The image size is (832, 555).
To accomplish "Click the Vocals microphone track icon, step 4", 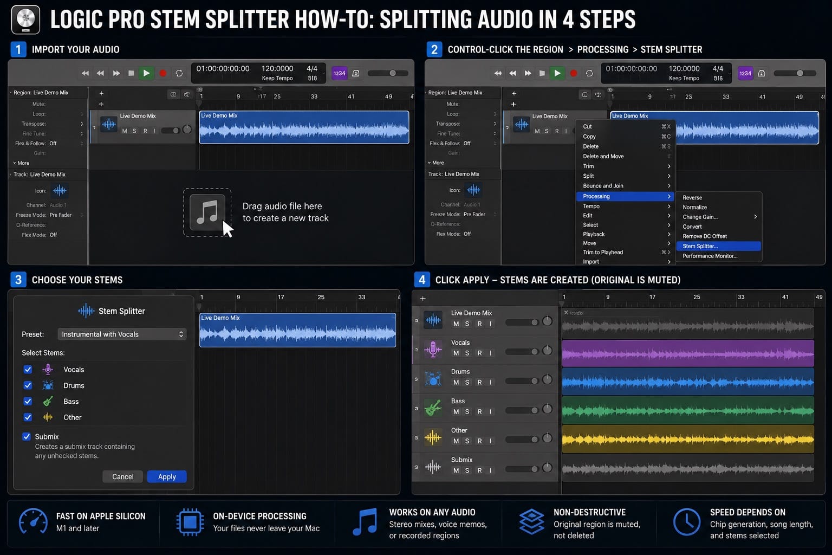I will (x=433, y=349).
